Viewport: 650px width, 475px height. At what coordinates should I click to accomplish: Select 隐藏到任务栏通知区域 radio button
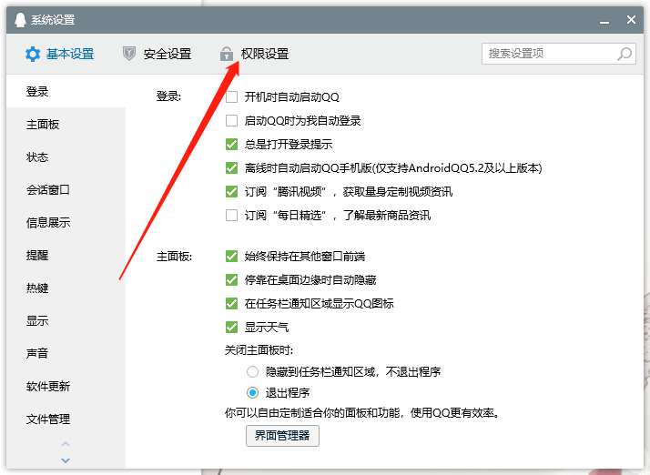(x=252, y=372)
